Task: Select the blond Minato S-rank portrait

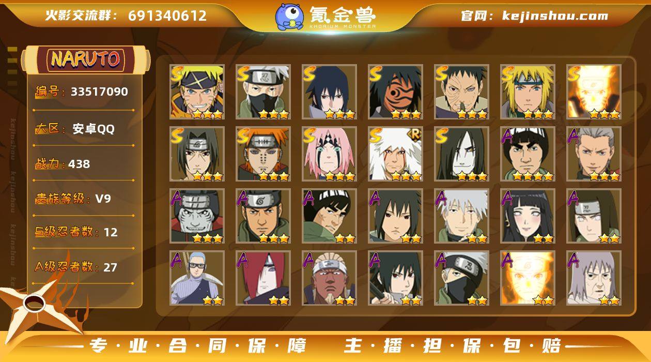Action: 528,92
